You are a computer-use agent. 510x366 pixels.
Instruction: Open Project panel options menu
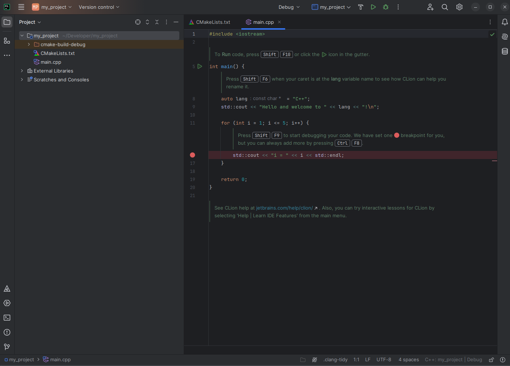tap(166, 22)
